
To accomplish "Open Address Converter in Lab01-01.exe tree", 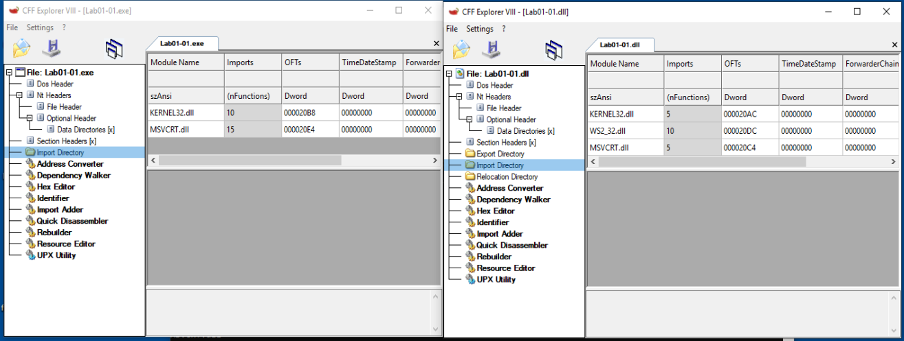I will tap(70, 164).
